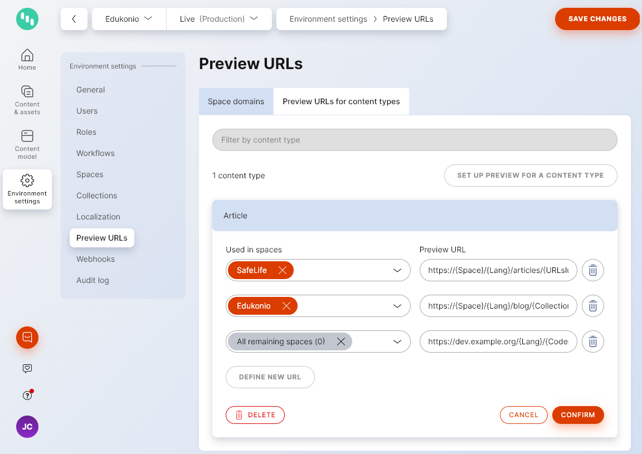Open the orange chat bubble widget
642x454 pixels.
(x=27, y=338)
